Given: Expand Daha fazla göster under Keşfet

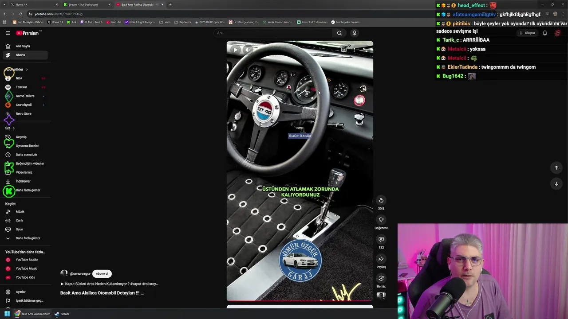Looking at the screenshot, I should 28,238.
